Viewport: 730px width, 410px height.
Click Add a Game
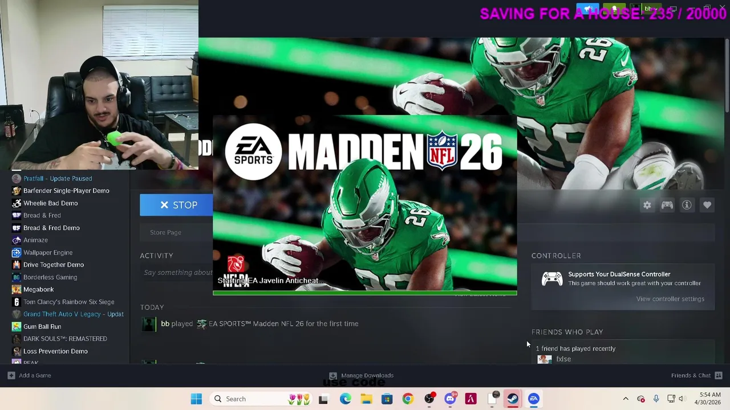(x=35, y=375)
